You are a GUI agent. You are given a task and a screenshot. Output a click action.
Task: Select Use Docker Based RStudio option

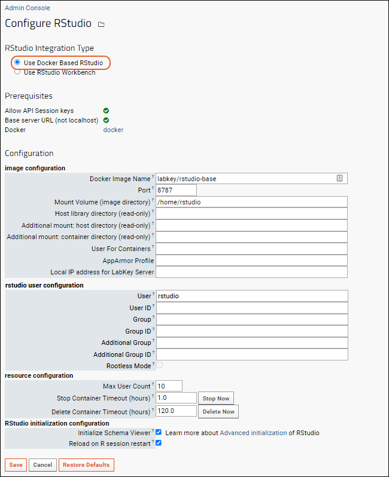click(x=17, y=62)
